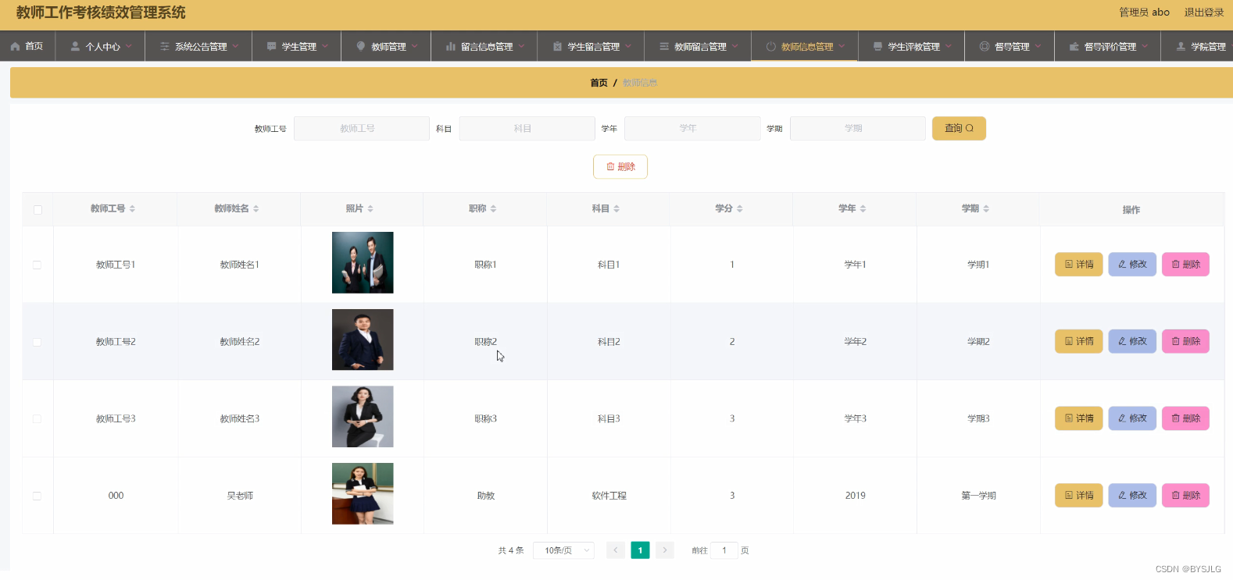Sort by 科目 column arrows
The width and height of the screenshot is (1233, 580).
coord(616,208)
